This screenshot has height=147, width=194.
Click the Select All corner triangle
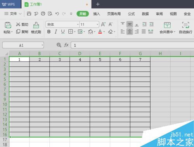(7, 54)
